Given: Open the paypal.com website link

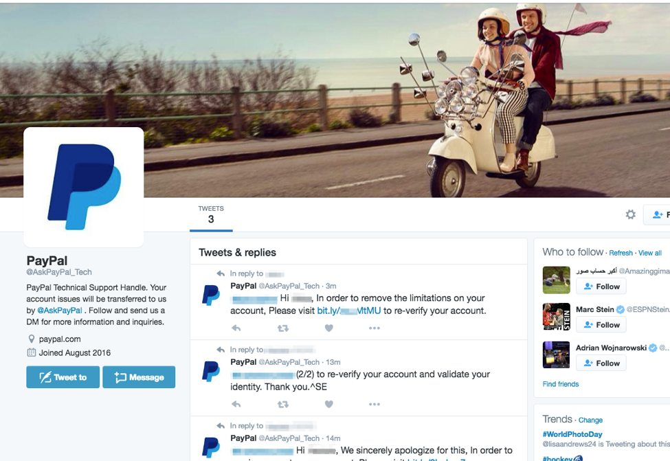Looking at the screenshot, I should click(x=60, y=339).
